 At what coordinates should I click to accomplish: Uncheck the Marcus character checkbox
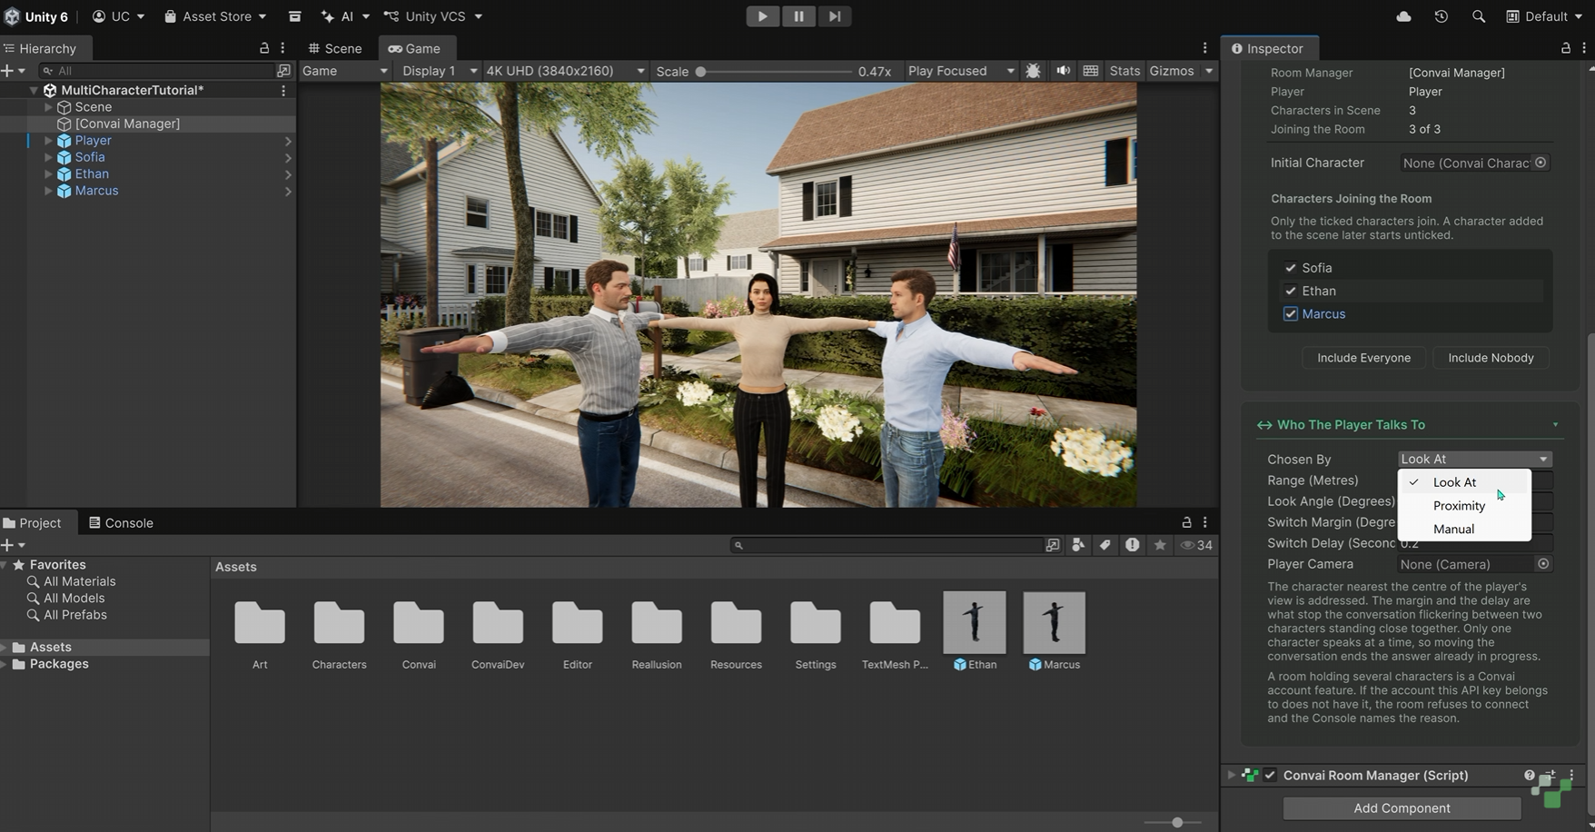click(1290, 314)
